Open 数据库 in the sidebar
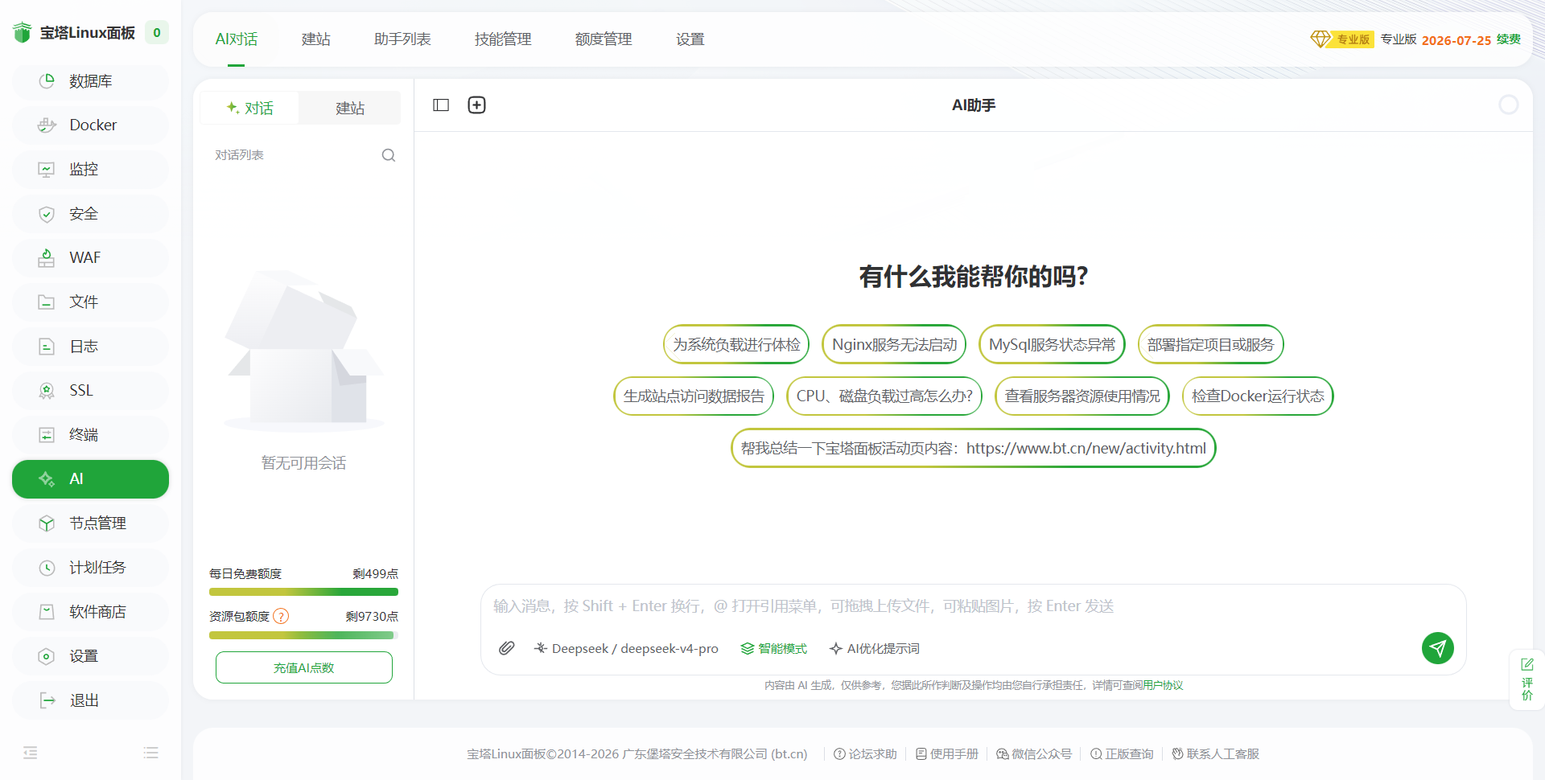This screenshot has width=1545, height=780. [90, 81]
